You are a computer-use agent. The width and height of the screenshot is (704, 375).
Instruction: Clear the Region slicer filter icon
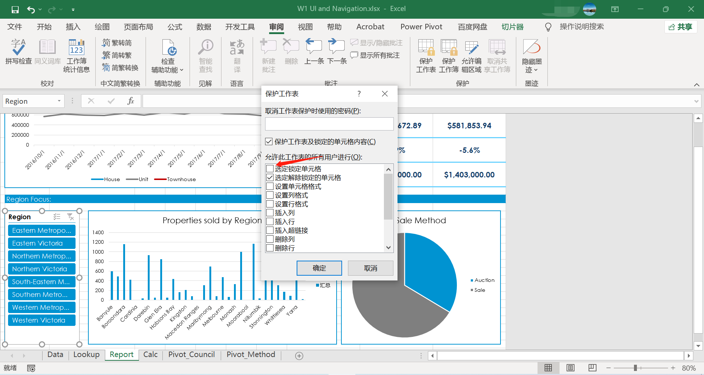click(70, 217)
